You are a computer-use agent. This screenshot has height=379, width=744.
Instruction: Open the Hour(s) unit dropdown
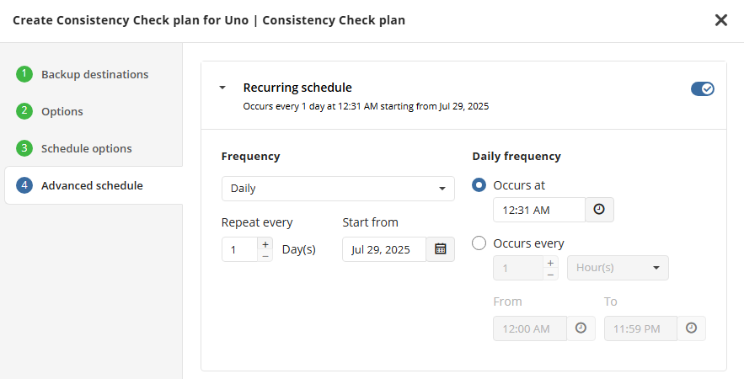tap(618, 268)
